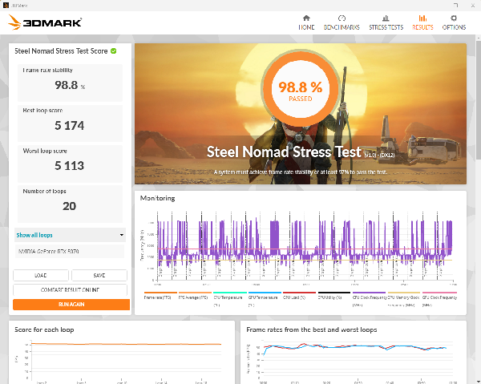Click the Worst loop score 5 113
The height and width of the screenshot is (384, 481).
click(69, 166)
